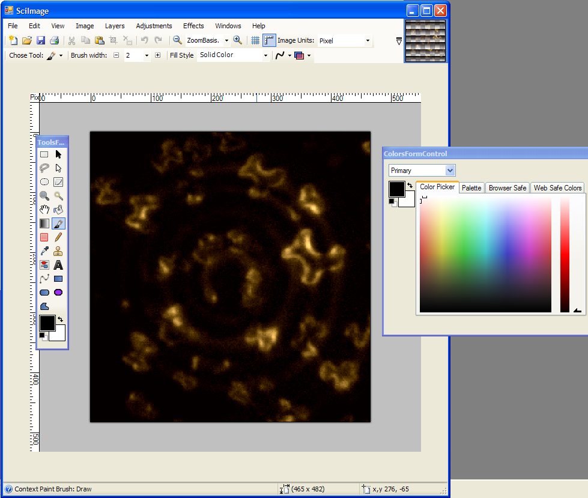Screen dimensions: 588x498
Task: Click the Save icon in toolbar
Action: (41, 40)
